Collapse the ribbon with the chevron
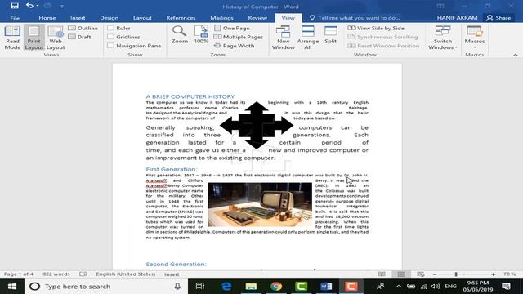 tap(516, 55)
